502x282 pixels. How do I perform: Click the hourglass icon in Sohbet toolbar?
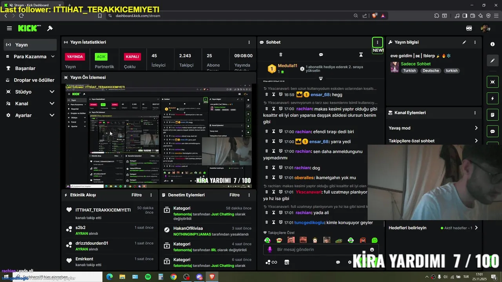click(x=361, y=54)
